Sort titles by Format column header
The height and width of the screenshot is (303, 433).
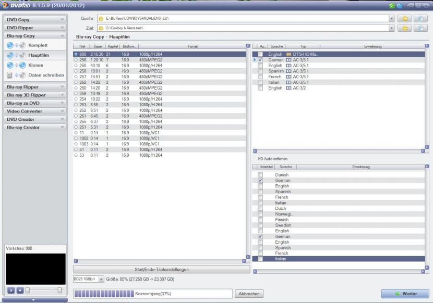(192, 46)
